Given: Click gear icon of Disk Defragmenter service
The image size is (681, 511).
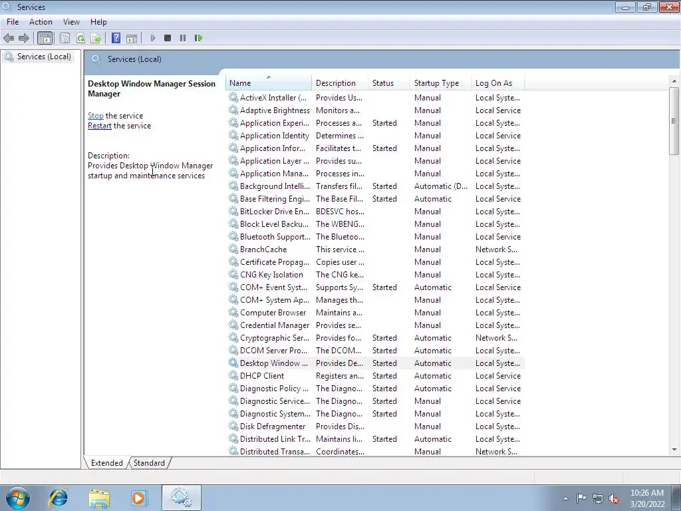Looking at the screenshot, I should [233, 426].
